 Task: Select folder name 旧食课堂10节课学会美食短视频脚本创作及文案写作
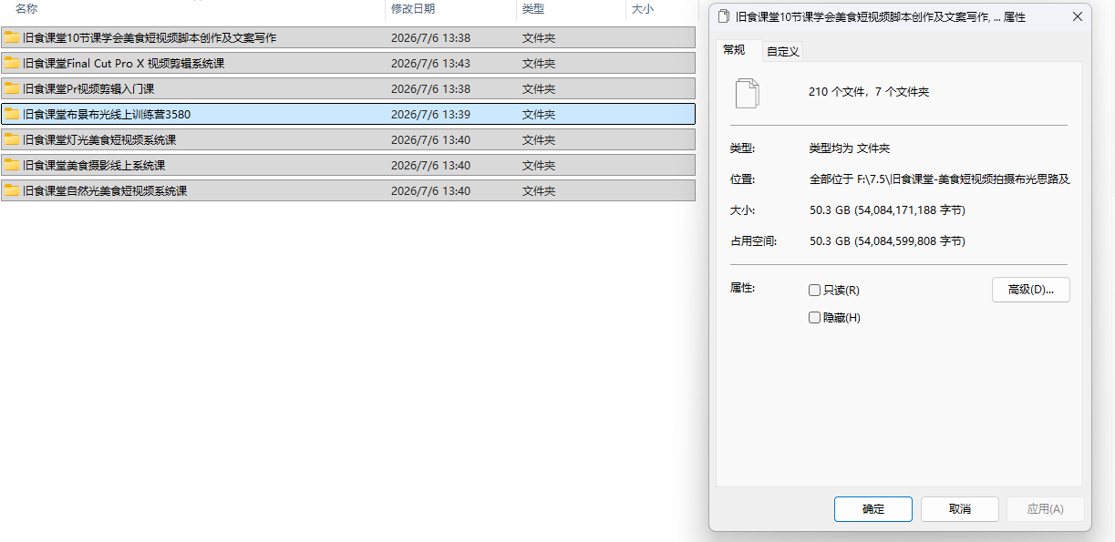click(150, 38)
